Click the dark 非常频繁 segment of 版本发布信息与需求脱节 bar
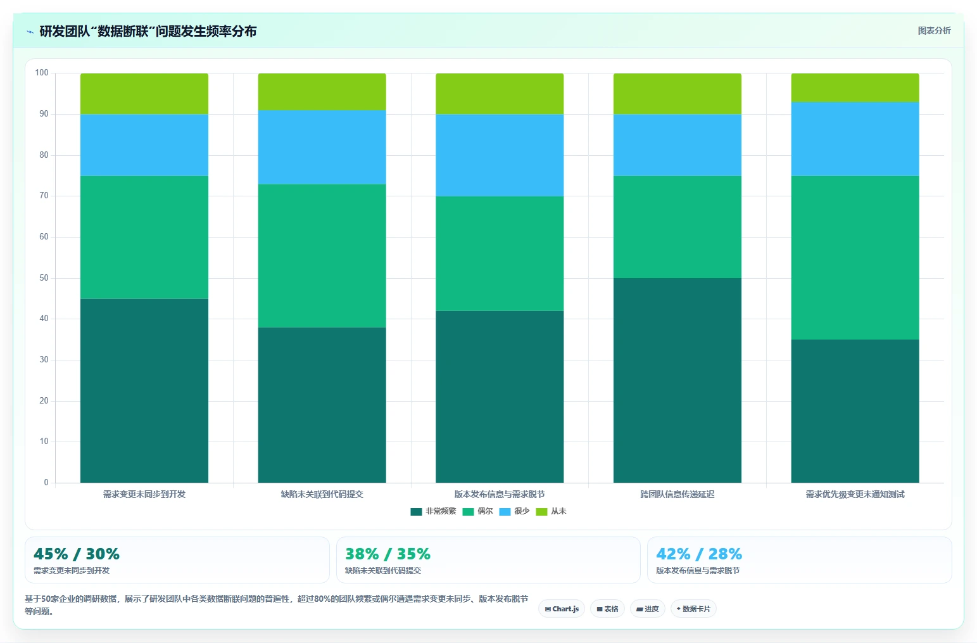The image size is (977, 643). click(x=500, y=397)
